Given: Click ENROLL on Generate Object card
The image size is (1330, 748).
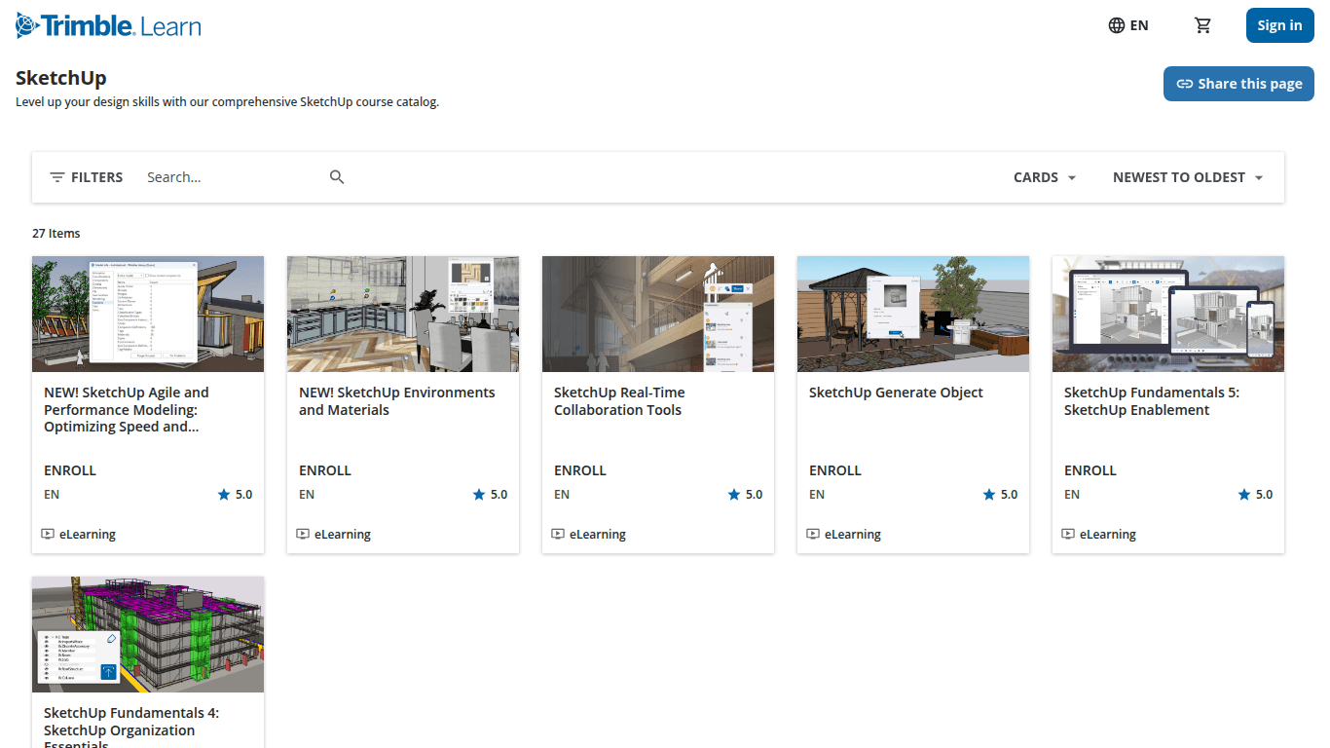Looking at the screenshot, I should coord(835,470).
